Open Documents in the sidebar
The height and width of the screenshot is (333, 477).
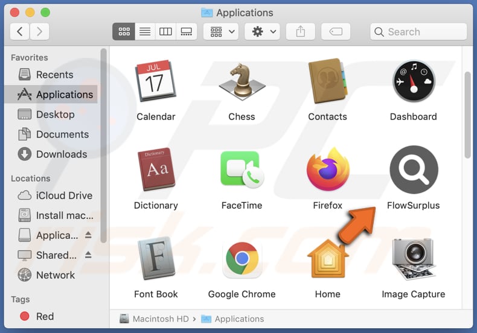[52, 135]
